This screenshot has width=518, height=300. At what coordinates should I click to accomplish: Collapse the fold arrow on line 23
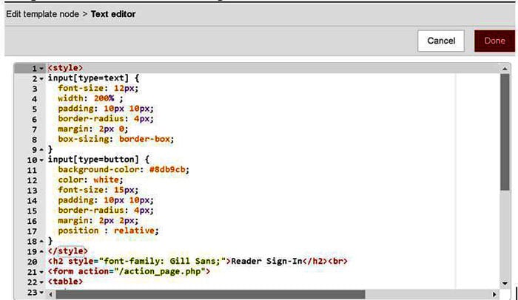(x=41, y=293)
